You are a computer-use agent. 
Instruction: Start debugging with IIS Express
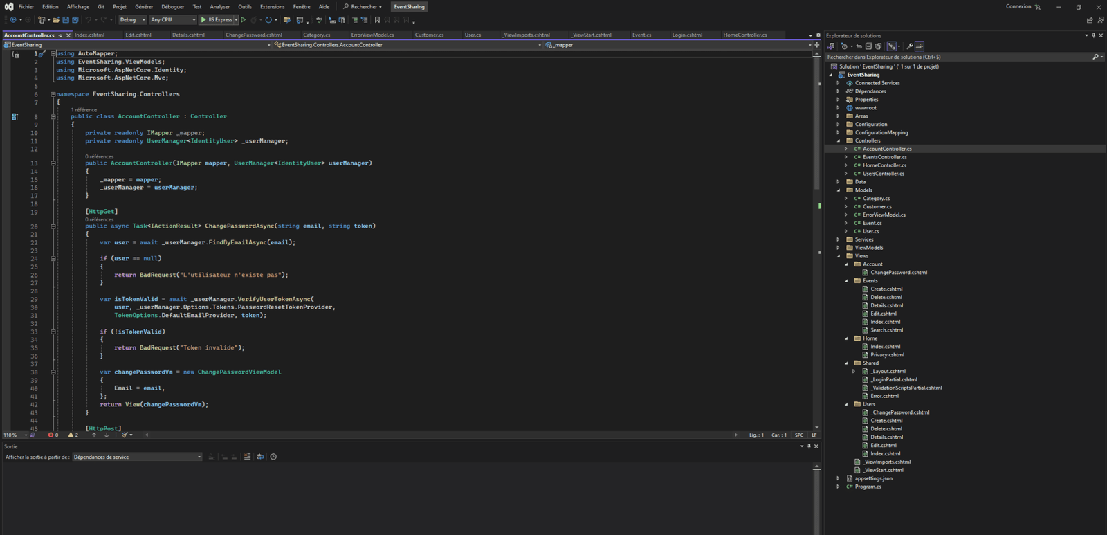[x=218, y=19]
